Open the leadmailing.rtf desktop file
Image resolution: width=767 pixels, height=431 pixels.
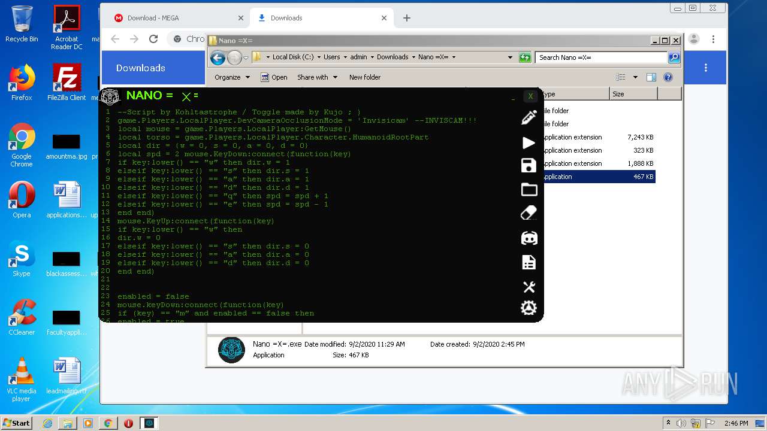coord(67,376)
